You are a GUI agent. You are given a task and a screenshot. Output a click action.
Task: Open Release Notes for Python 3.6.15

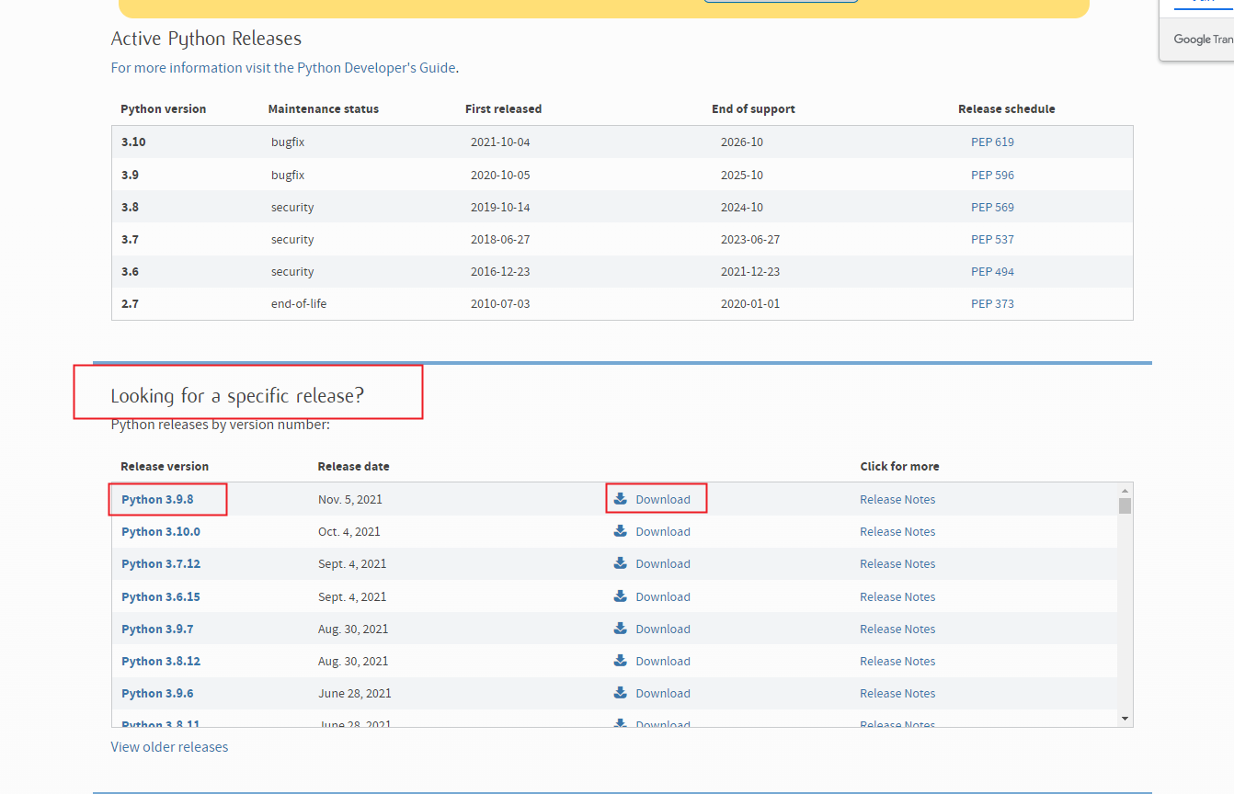(897, 597)
